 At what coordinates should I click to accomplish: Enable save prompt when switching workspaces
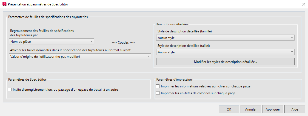point(10,89)
